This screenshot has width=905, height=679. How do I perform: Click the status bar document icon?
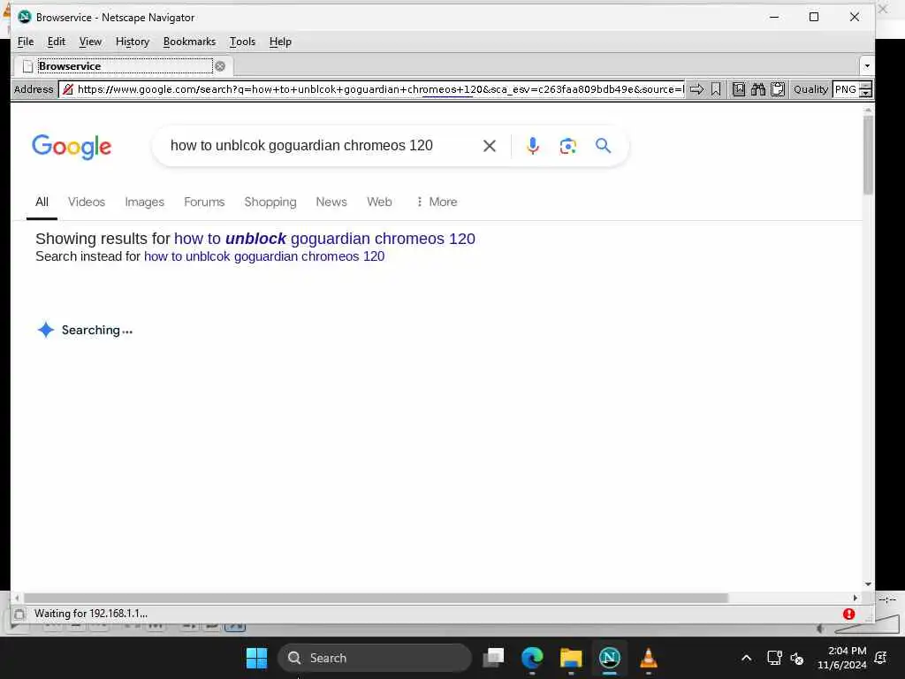click(x=19, y=614)
